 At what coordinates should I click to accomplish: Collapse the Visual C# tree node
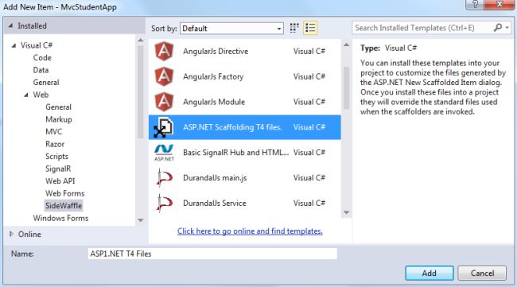(14, 45)
